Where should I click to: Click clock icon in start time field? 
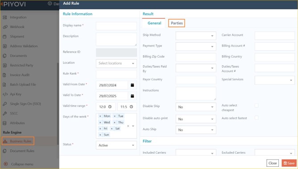click(x=110, y=107)
